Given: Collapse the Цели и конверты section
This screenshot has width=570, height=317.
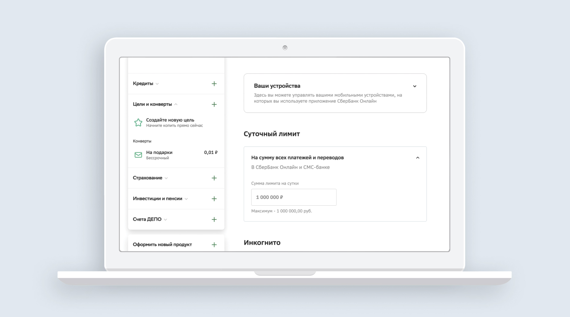Looking at the screenshot, I should pos(176,104).
